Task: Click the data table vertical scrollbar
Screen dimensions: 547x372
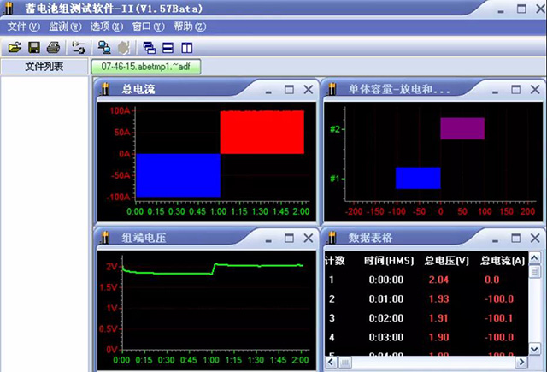Action: click(x=535, y=308)
